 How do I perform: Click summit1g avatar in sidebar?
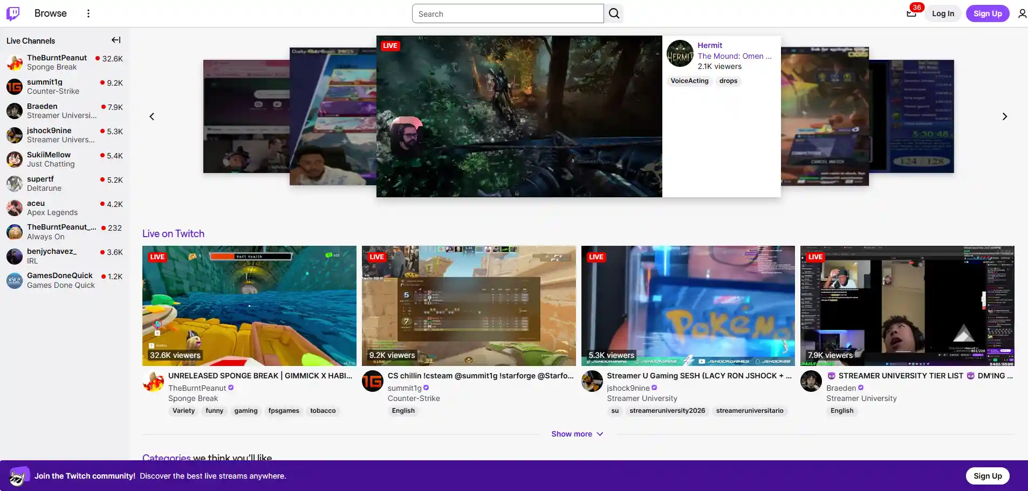[15, 87]
